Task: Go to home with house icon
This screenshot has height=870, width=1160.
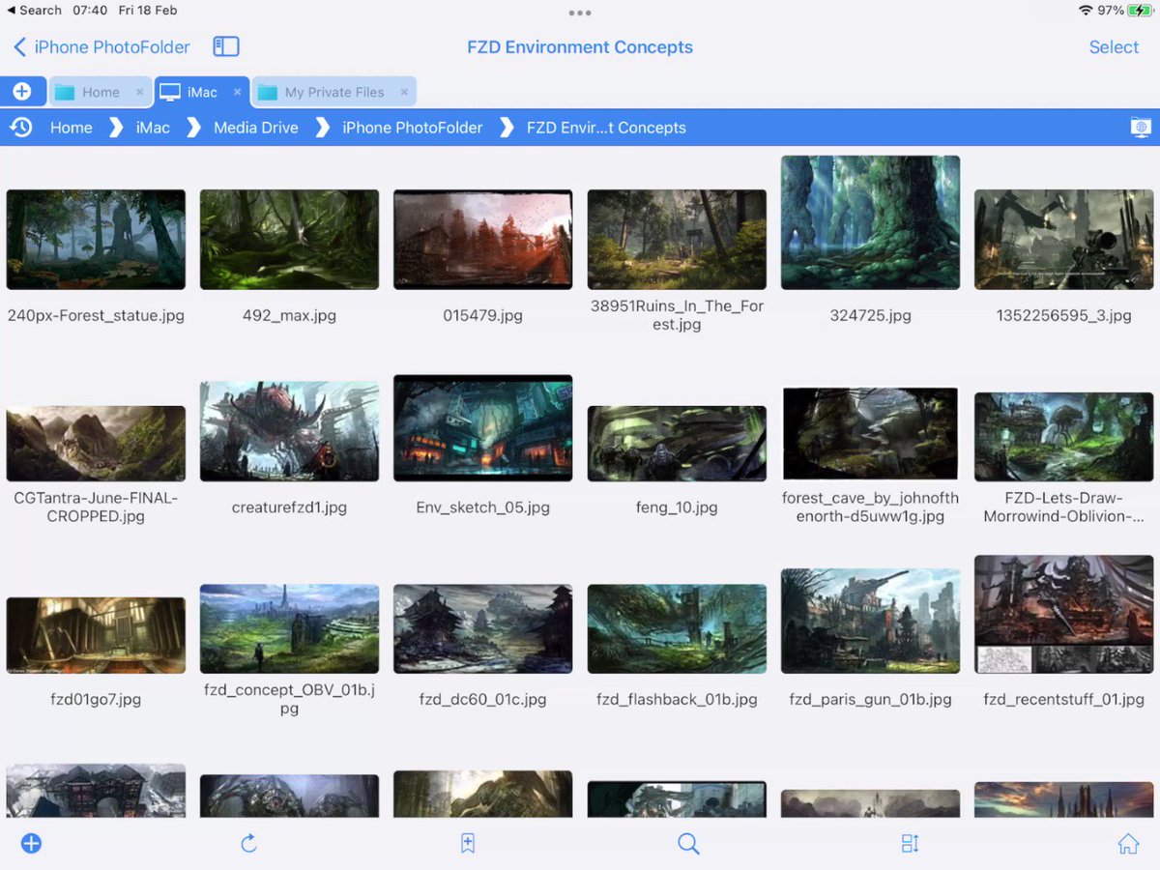Action: 1128,844
